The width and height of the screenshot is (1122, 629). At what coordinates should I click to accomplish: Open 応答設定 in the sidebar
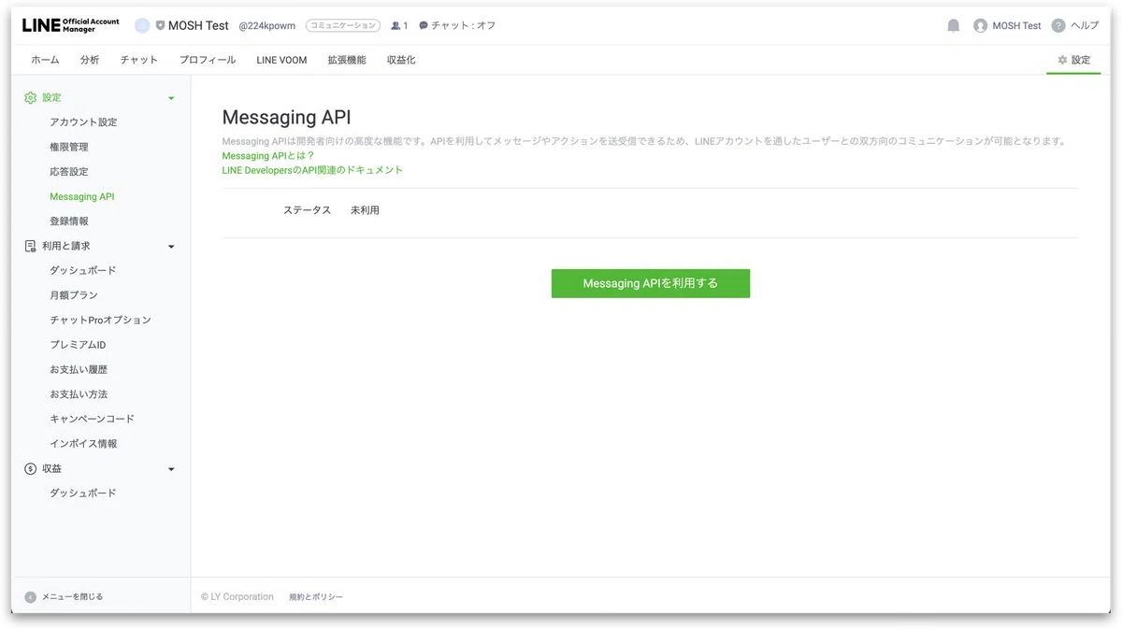69,172
